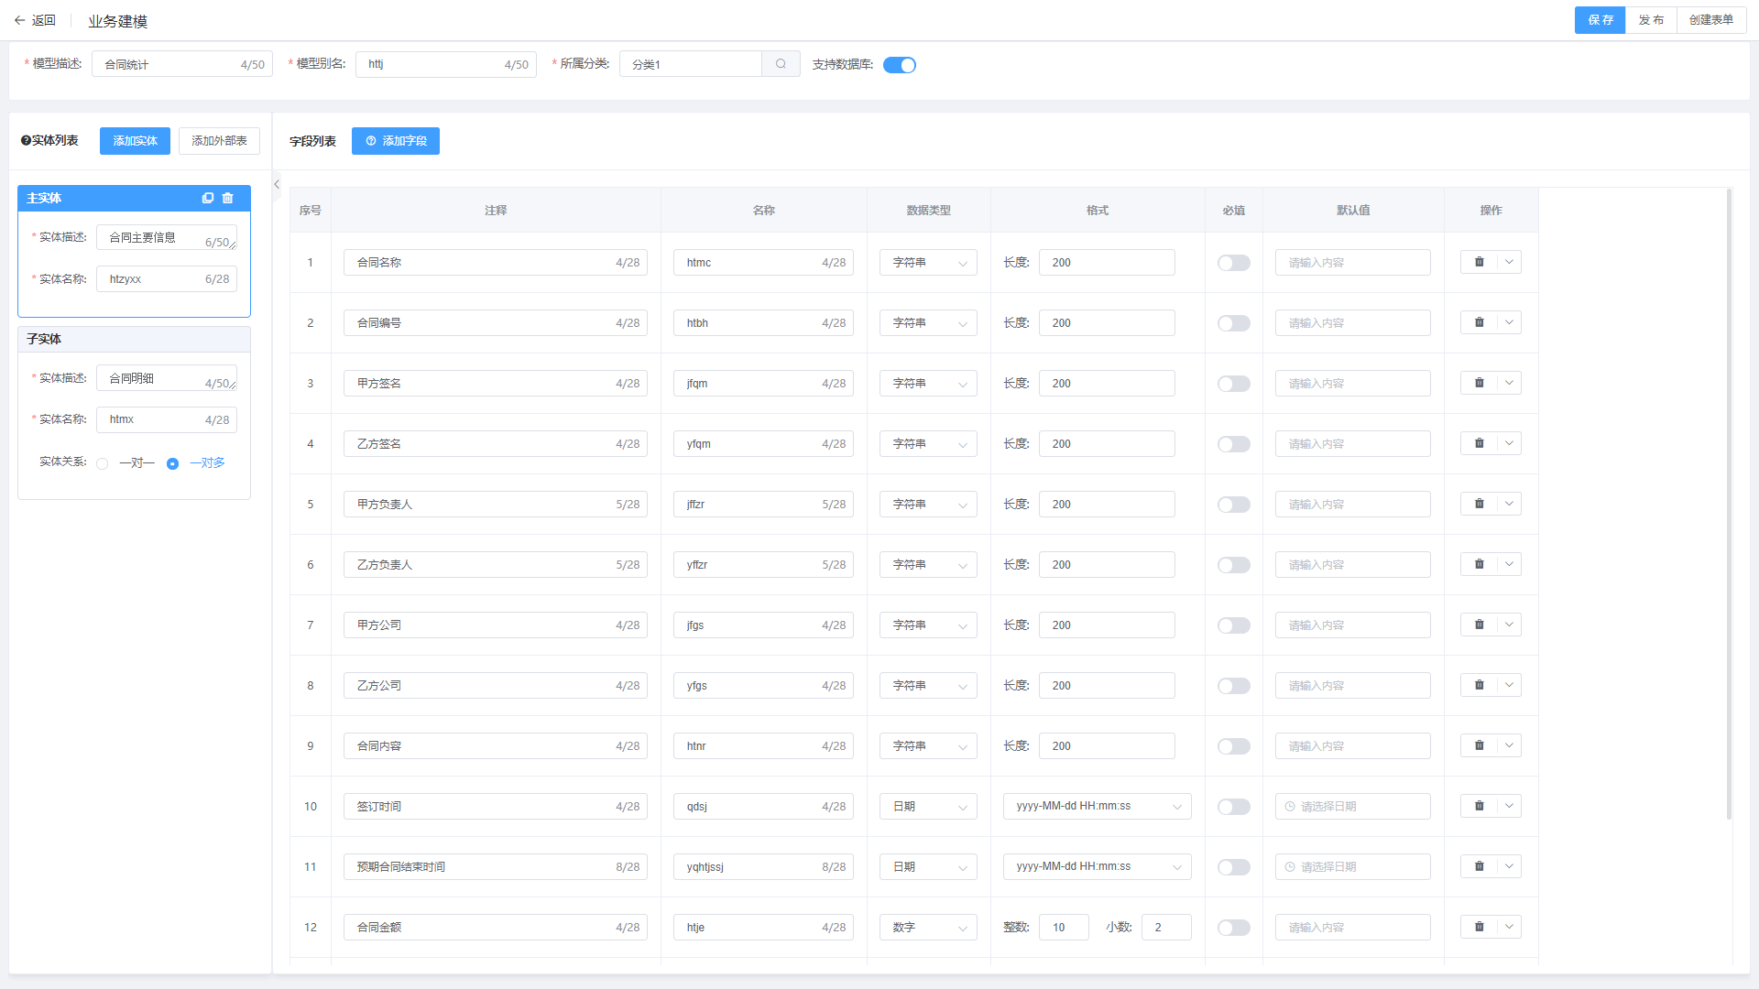The width and height of the screenshot is (1759, 989).
Task: Click the 模型别名 input field
Action: click(431, 64)
